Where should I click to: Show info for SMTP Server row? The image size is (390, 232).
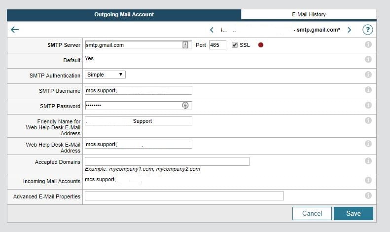[x=368, y=44]
